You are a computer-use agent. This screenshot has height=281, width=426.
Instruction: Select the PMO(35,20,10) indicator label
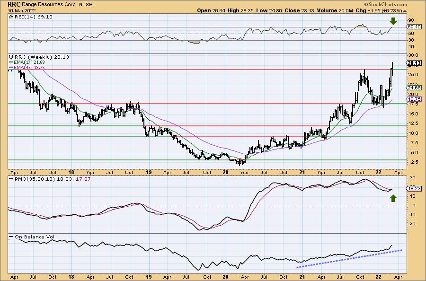pyautogui.click(x=35, y=179)
